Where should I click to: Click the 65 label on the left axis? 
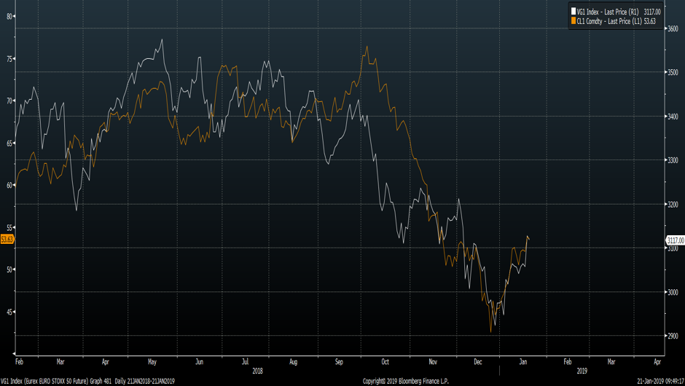click(9, 143)
